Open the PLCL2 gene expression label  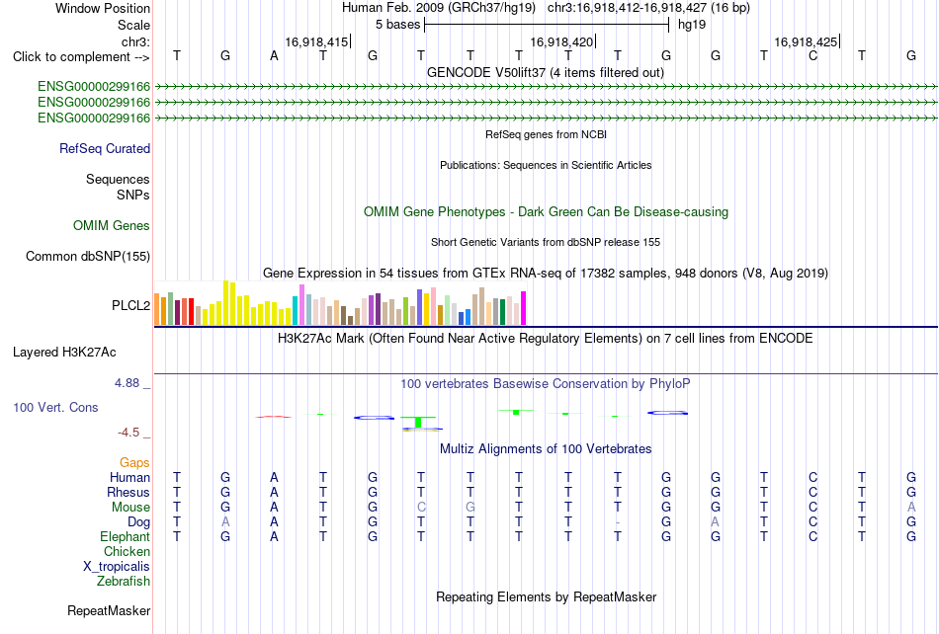(131, 305)
